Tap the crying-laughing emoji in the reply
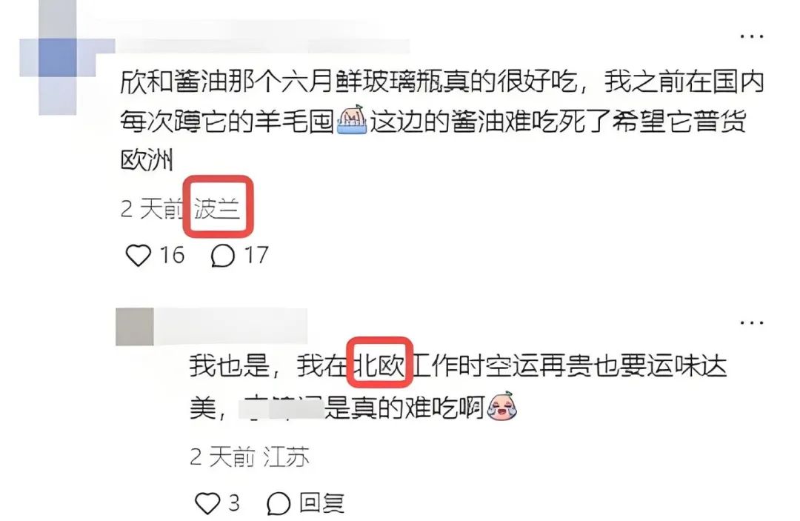Screen dimensions: 800x521 pos(502,406)
